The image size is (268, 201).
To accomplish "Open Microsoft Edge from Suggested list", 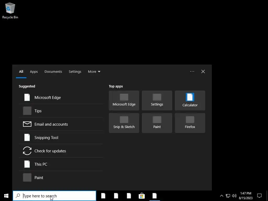I will click(x=61, y=97).
